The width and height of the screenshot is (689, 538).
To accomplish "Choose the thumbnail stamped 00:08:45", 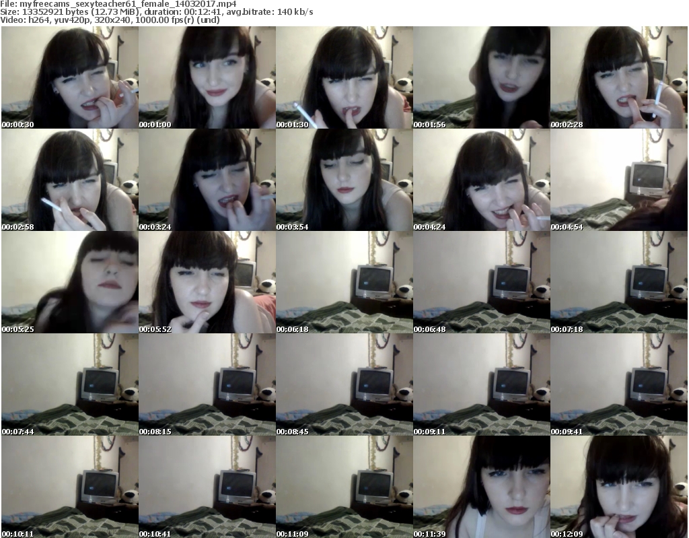I will [344, 384].
